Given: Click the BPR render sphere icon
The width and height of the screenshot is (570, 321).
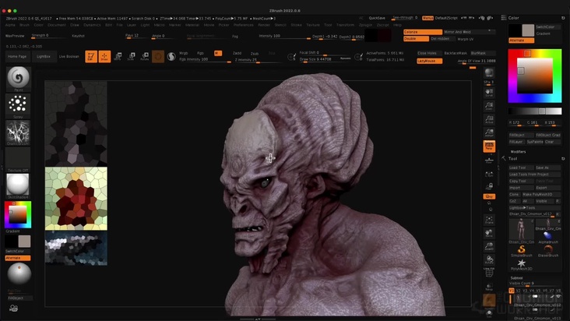Looking at the screenshot, I should pos(489,74).
